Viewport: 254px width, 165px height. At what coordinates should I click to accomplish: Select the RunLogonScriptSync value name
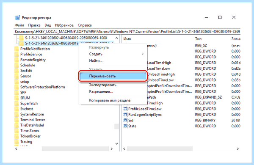[x=145, y=115]
